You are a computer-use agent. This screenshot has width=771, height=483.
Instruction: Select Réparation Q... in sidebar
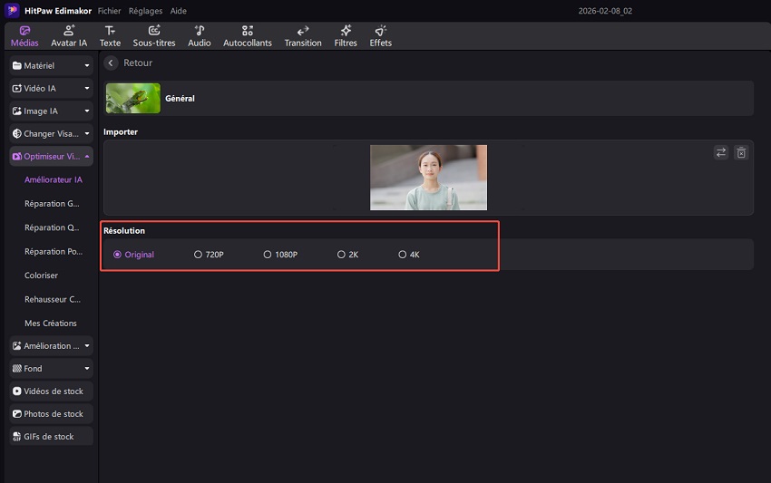point(52,227)
